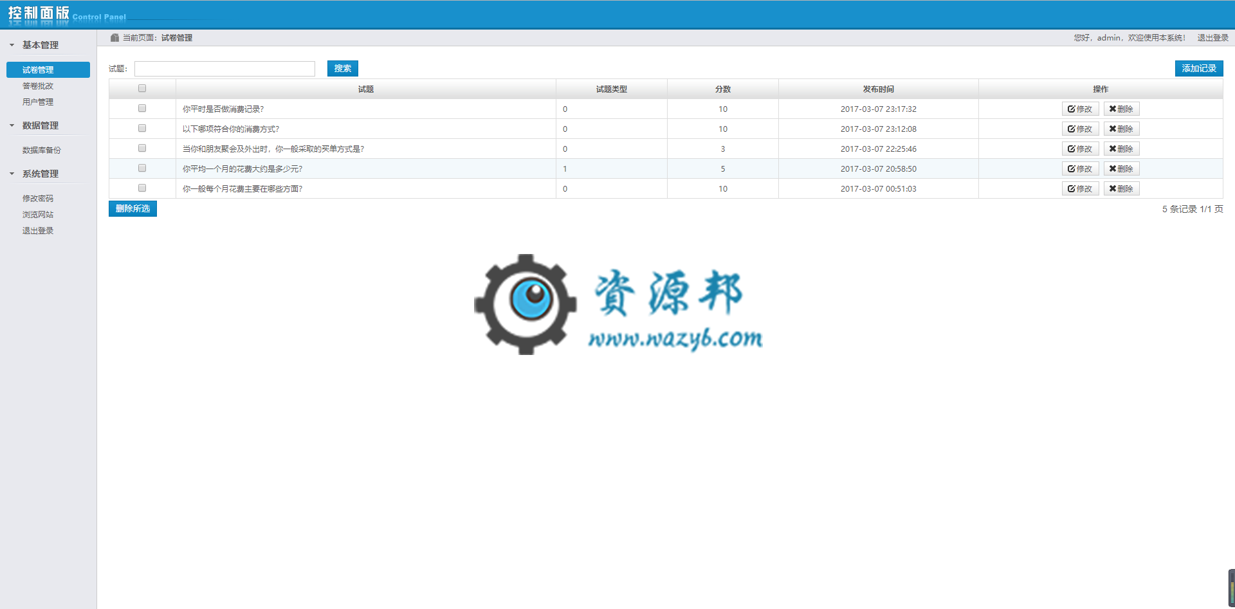Click the 删除所选 button
Image resolution: width=1235 pixels, height=609 pixels.
[133, 209]
